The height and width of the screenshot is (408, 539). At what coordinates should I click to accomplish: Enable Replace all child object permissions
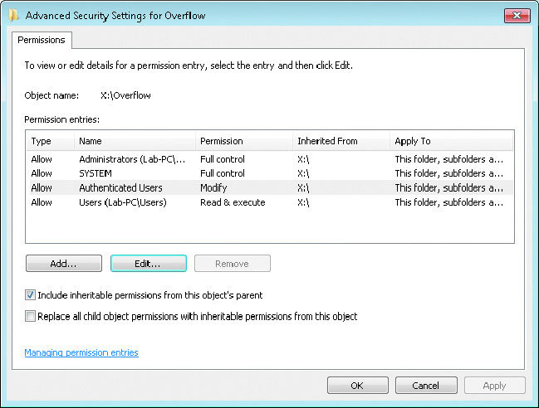click(30, 316)
